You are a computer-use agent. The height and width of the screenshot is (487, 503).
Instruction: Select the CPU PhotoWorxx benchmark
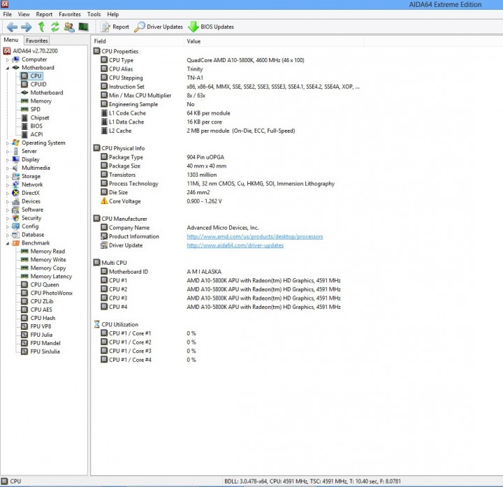(47, 293)
